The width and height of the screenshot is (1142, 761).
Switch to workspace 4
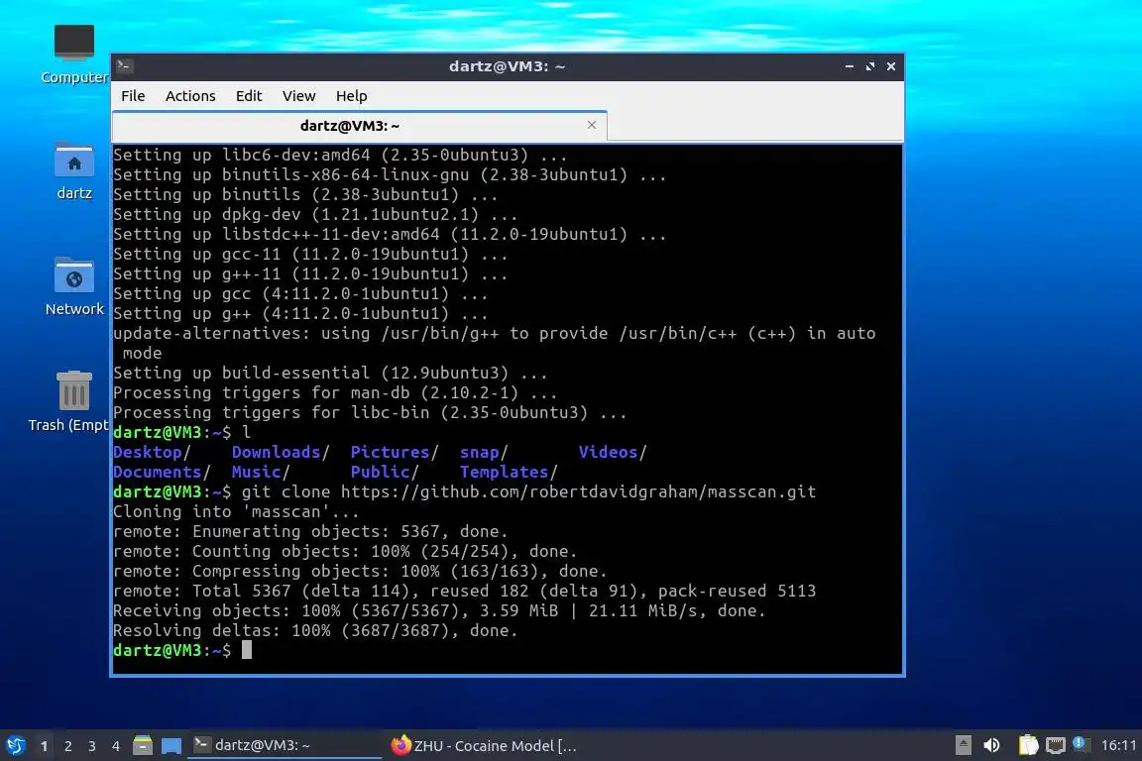(x=115, y=746)
